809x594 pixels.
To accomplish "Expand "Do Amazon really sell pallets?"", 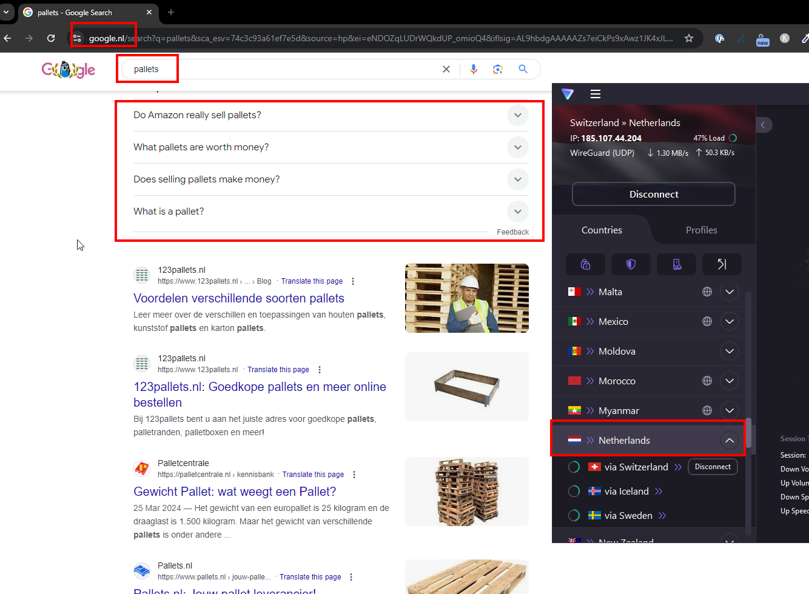I will click(517, 115).
